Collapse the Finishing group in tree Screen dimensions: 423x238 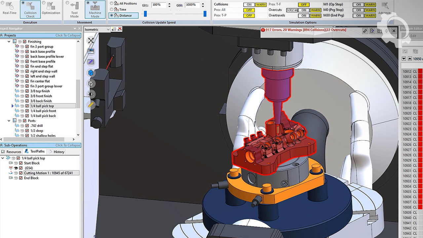9,42
